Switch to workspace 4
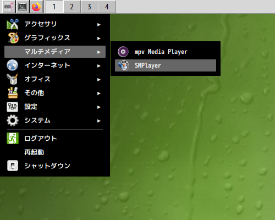 pos(107,7)
